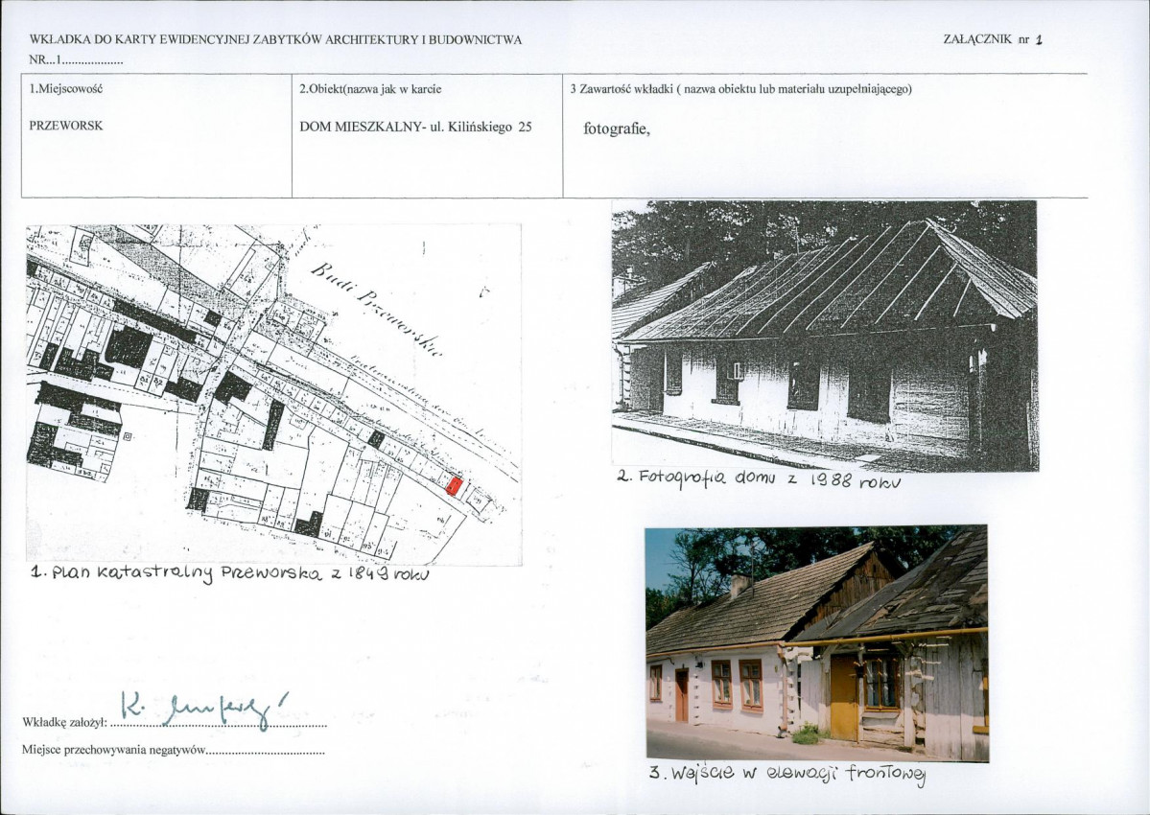Click the '1.Miejscowość' field label

66,89
